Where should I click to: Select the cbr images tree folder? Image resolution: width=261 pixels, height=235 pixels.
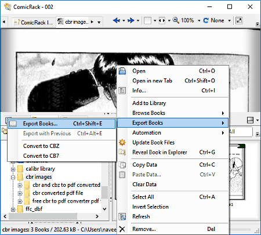(x=39, y=177)
